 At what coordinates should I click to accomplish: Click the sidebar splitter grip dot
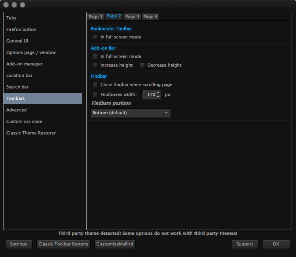(x=84, y=121)
